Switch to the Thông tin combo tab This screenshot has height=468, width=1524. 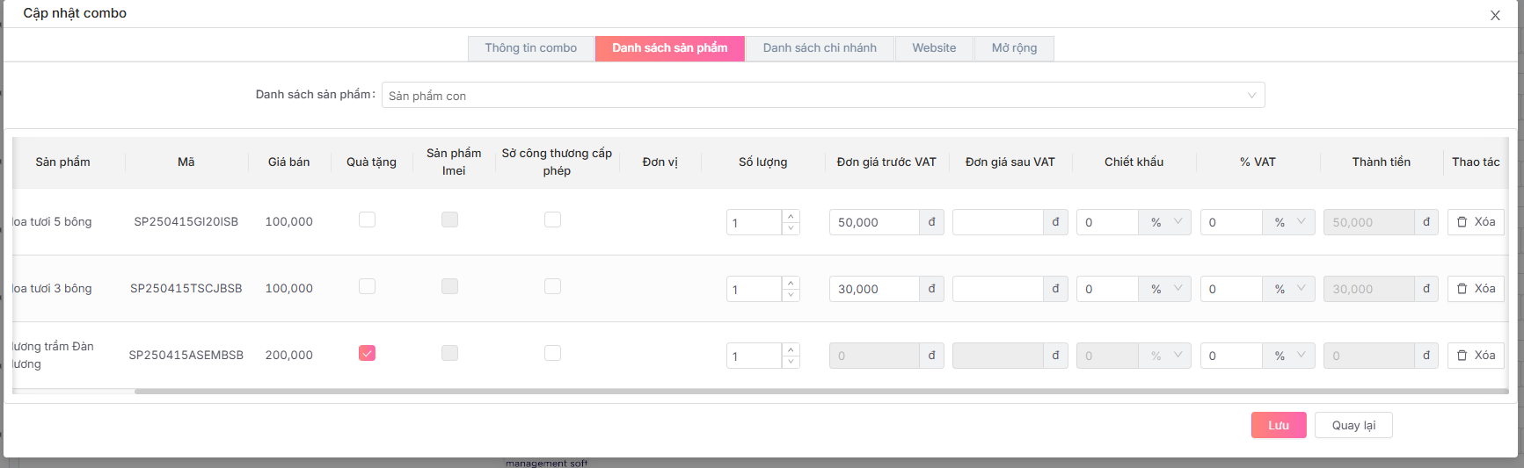pyautogui.click(x=530, y=48)
